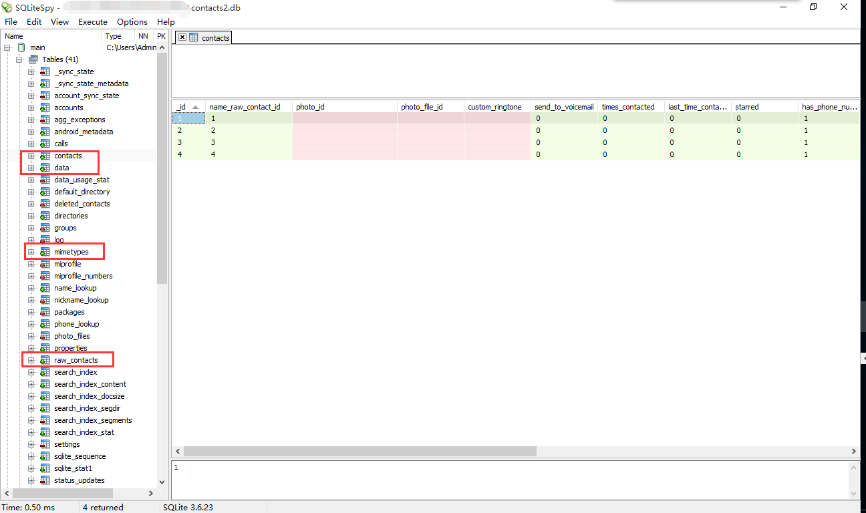Viewport: 866px width, 513px height.
Task: Click the table icon beside agg_exceptions
Action: click(45, 120)
